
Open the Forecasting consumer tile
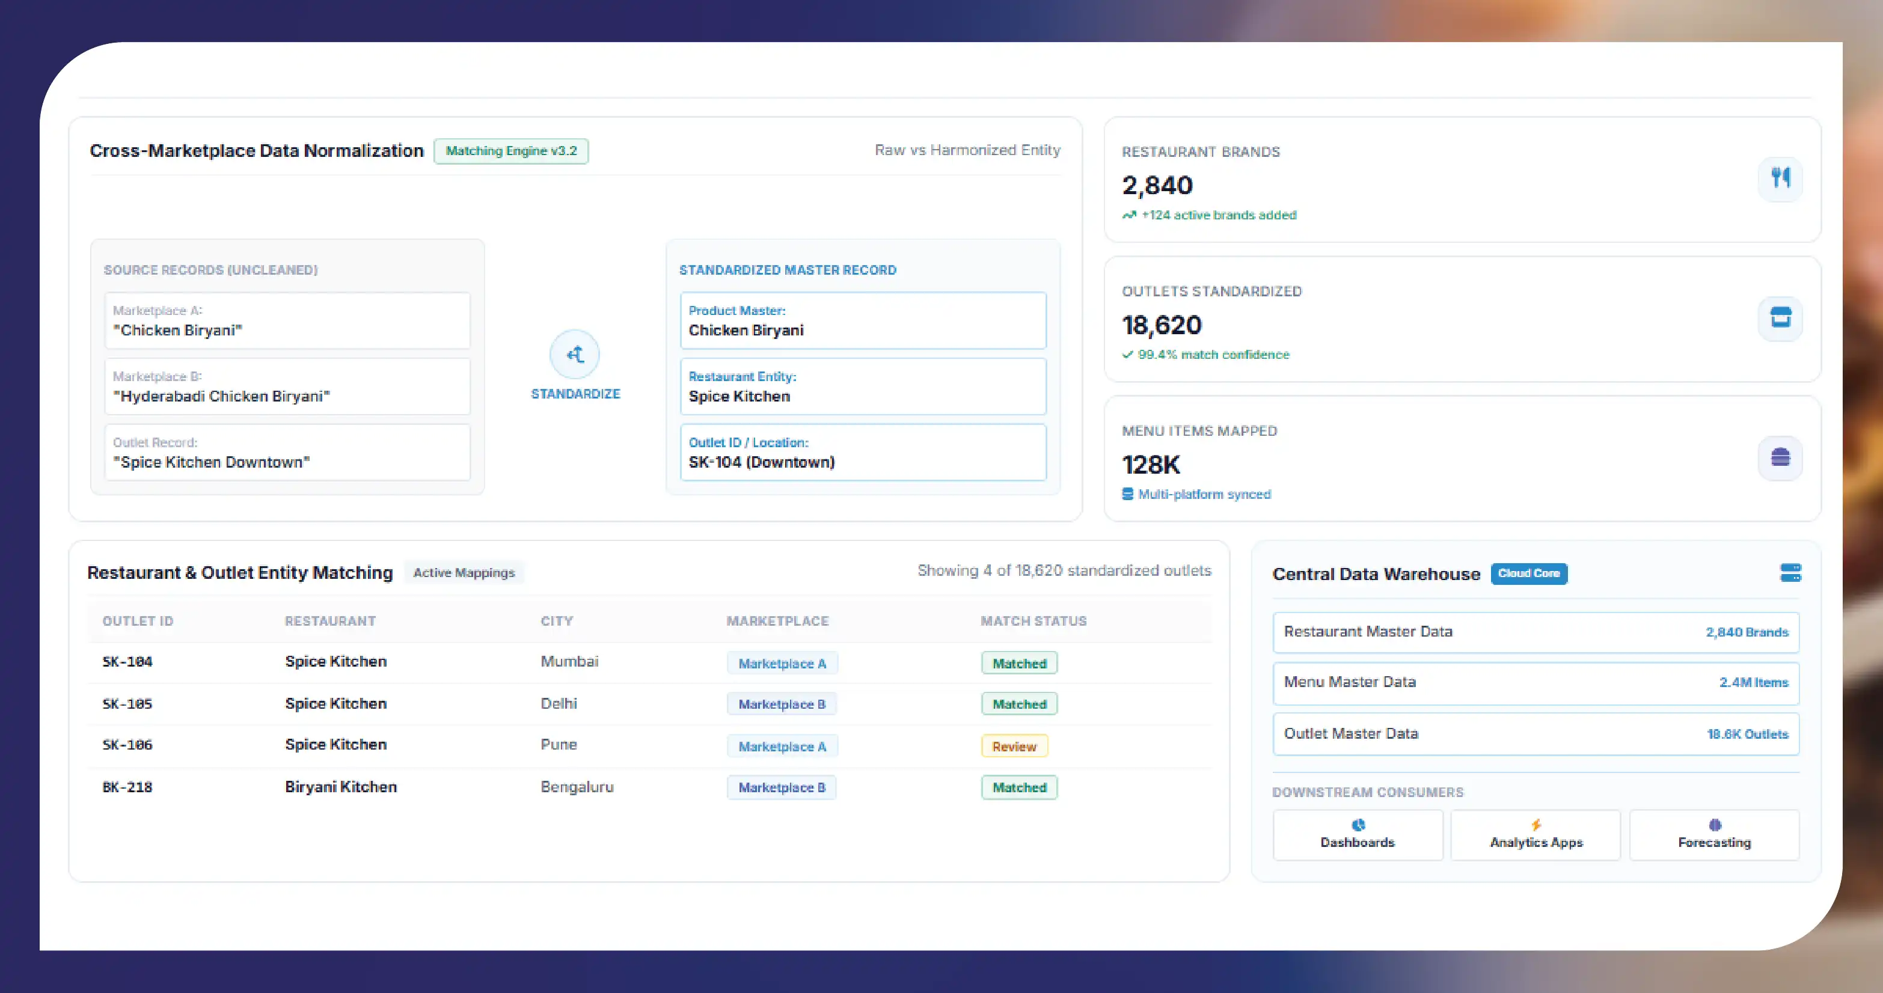coord(1714,834)
